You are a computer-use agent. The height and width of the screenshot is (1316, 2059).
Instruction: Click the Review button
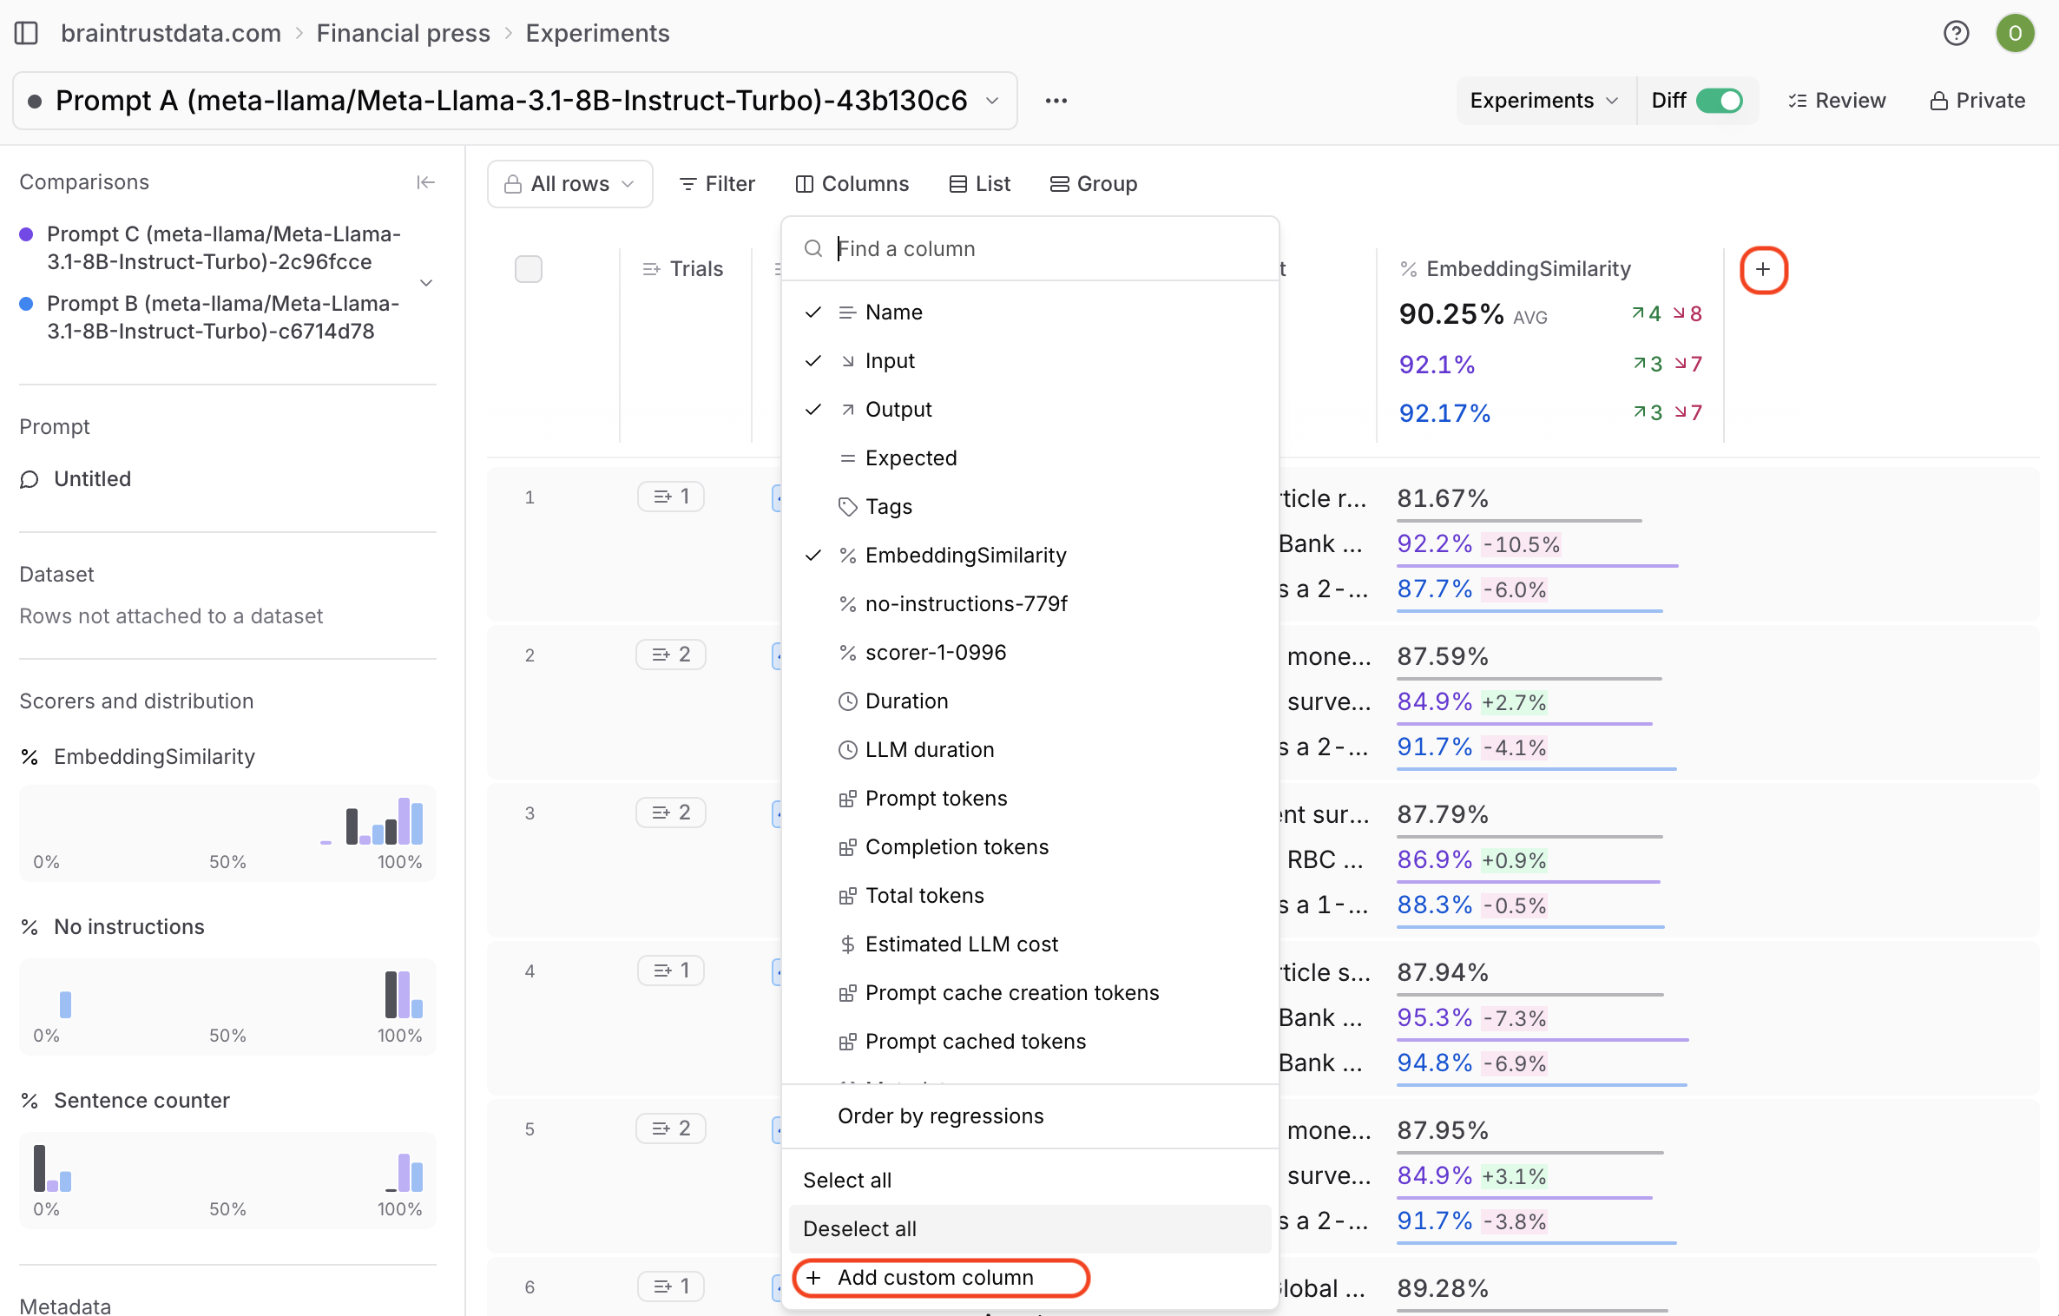tap(1837, 101)
